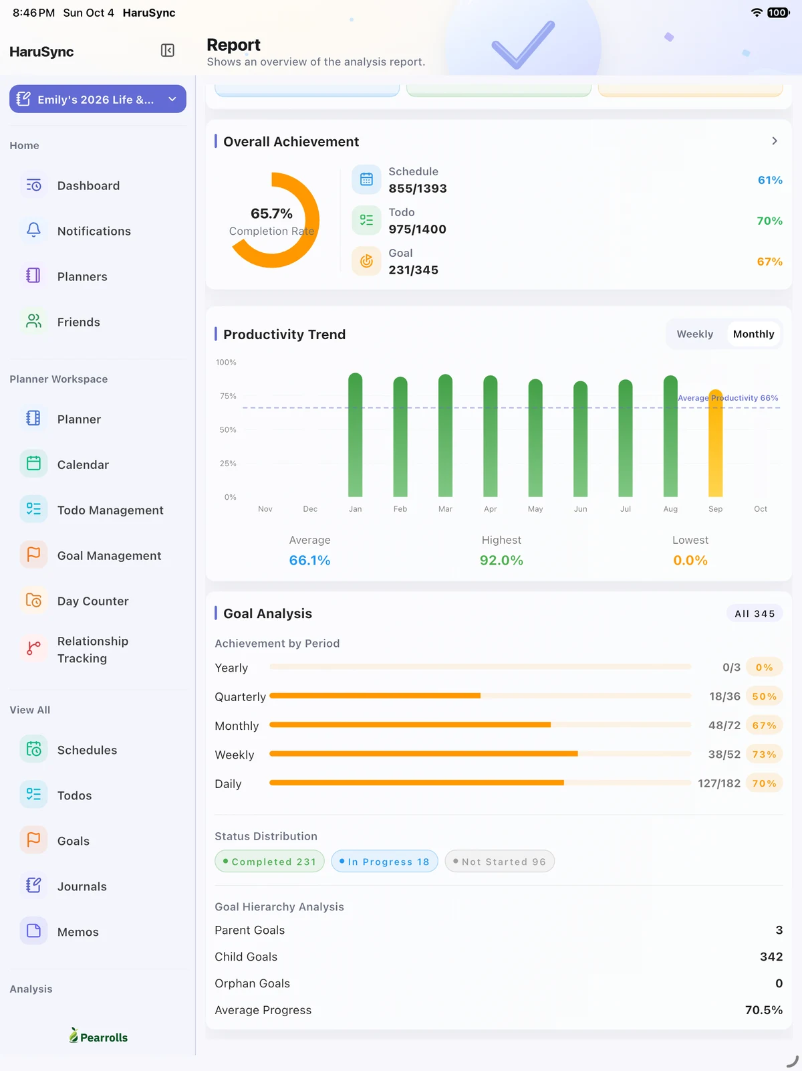
Task: Select the Friends people icon
Action: [x=33, y=322]
